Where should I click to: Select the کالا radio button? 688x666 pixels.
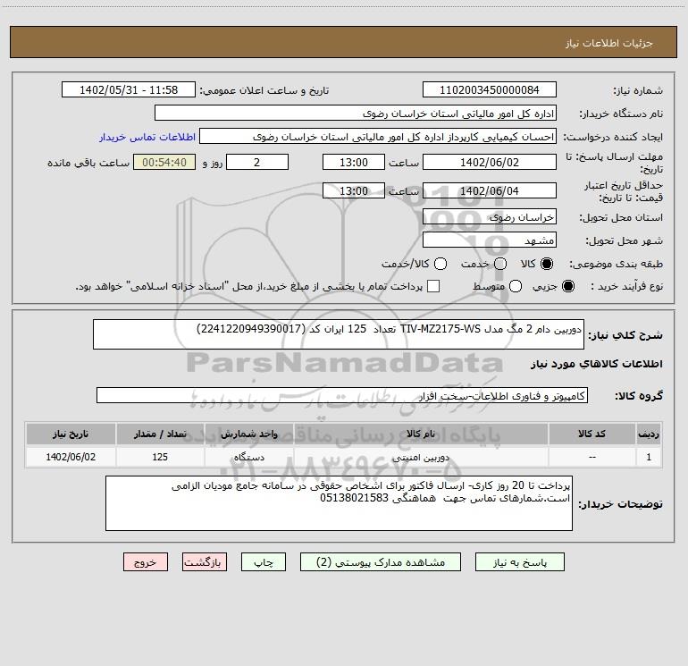547,264
